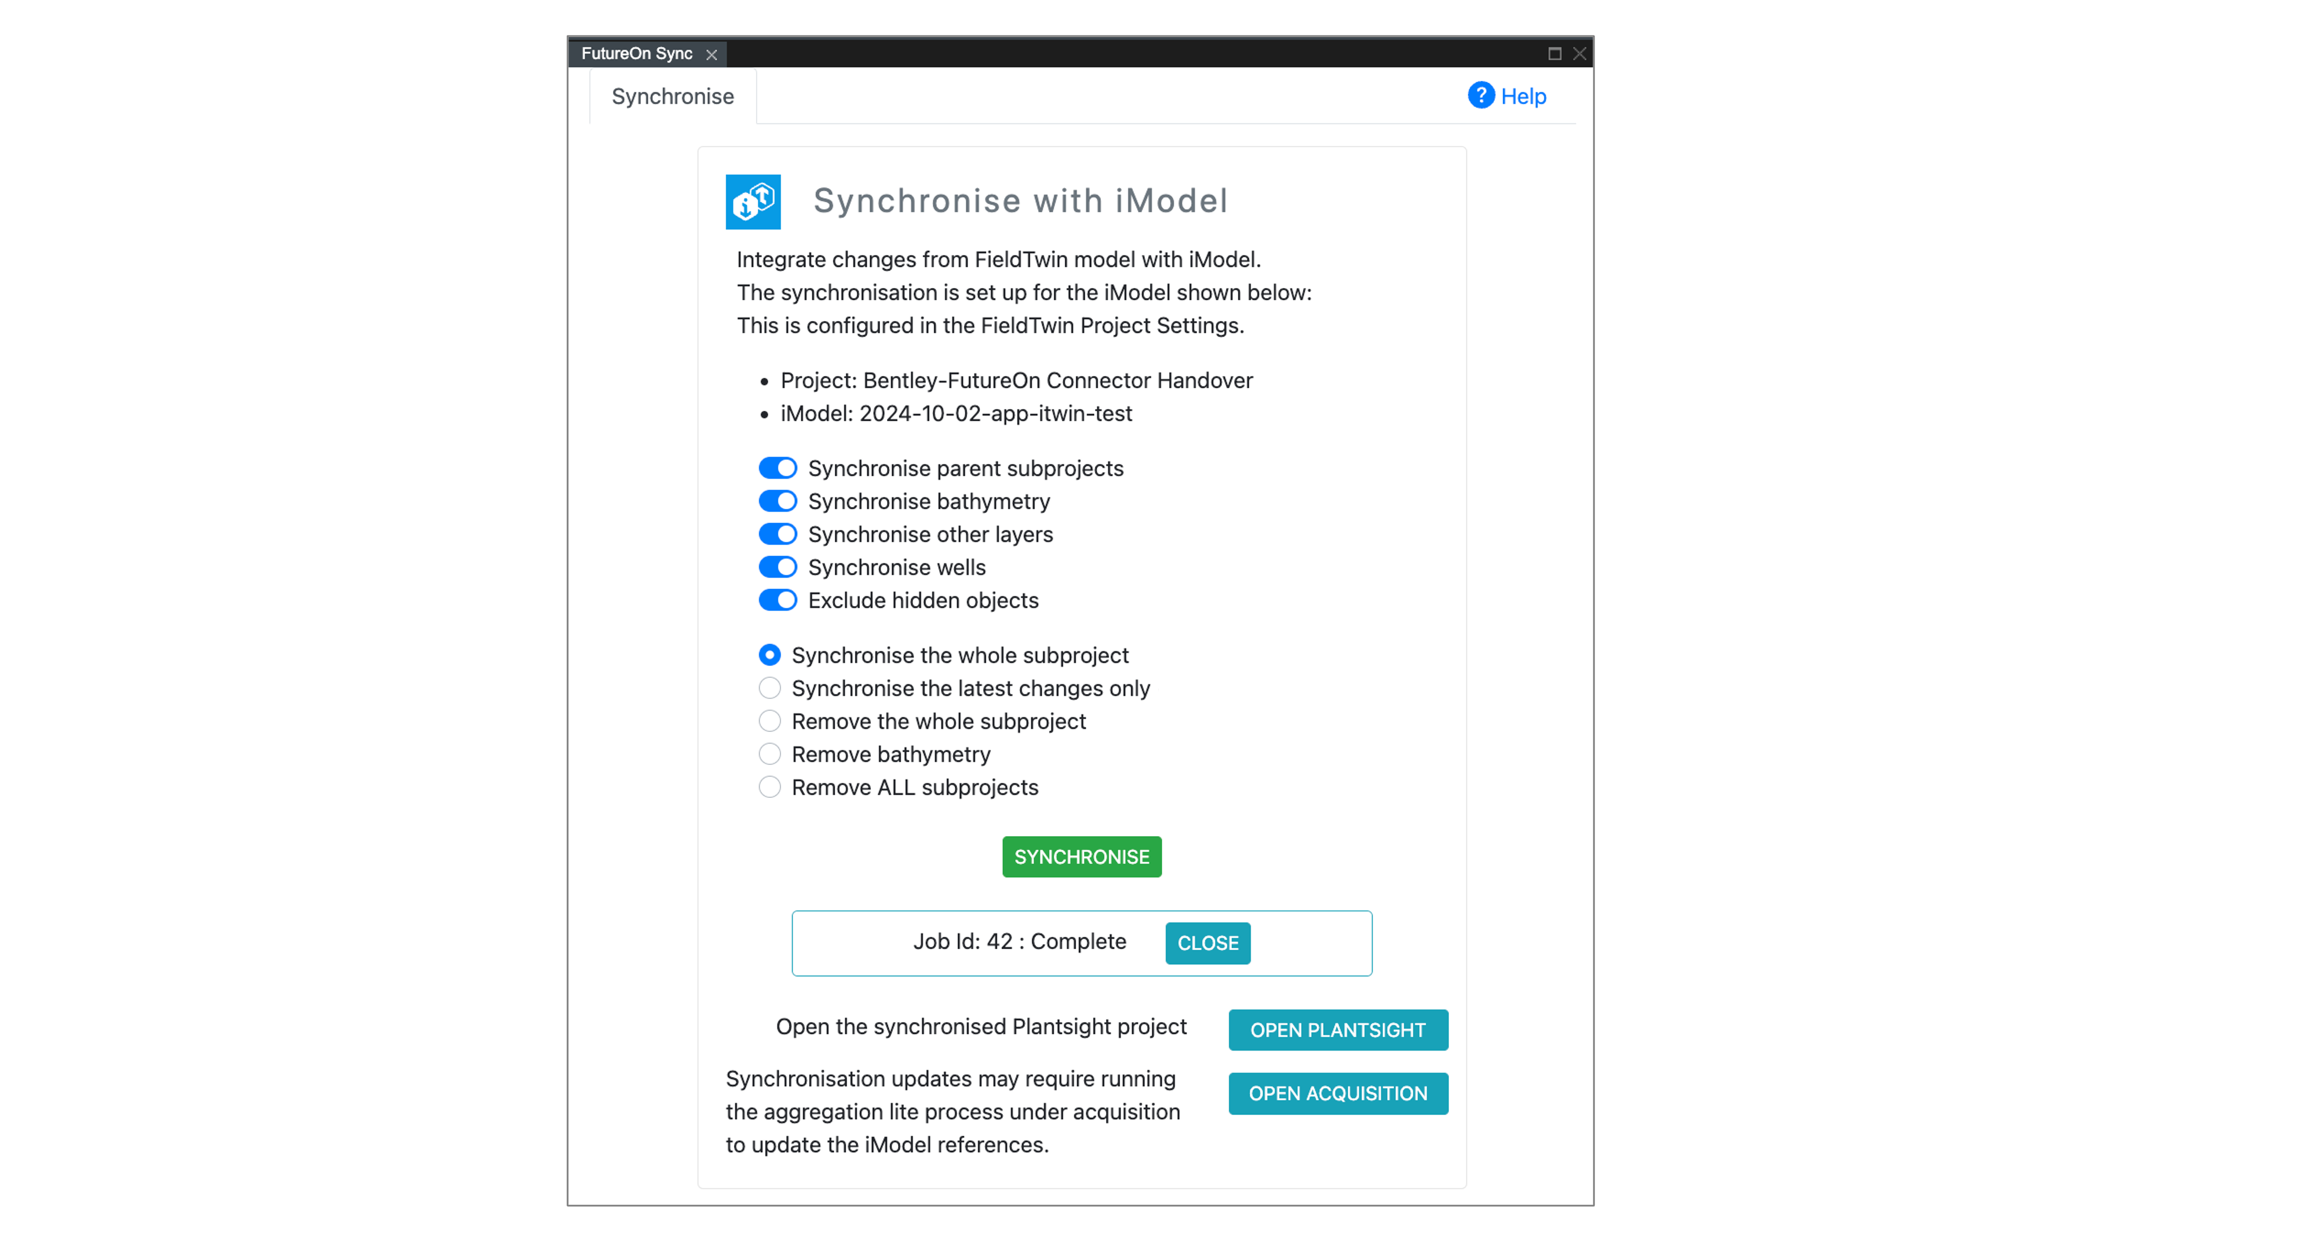This screenshot has height=1240, width=2318.
Task: Click the Synchronise with iModel header icon
Action: point(751,201)
